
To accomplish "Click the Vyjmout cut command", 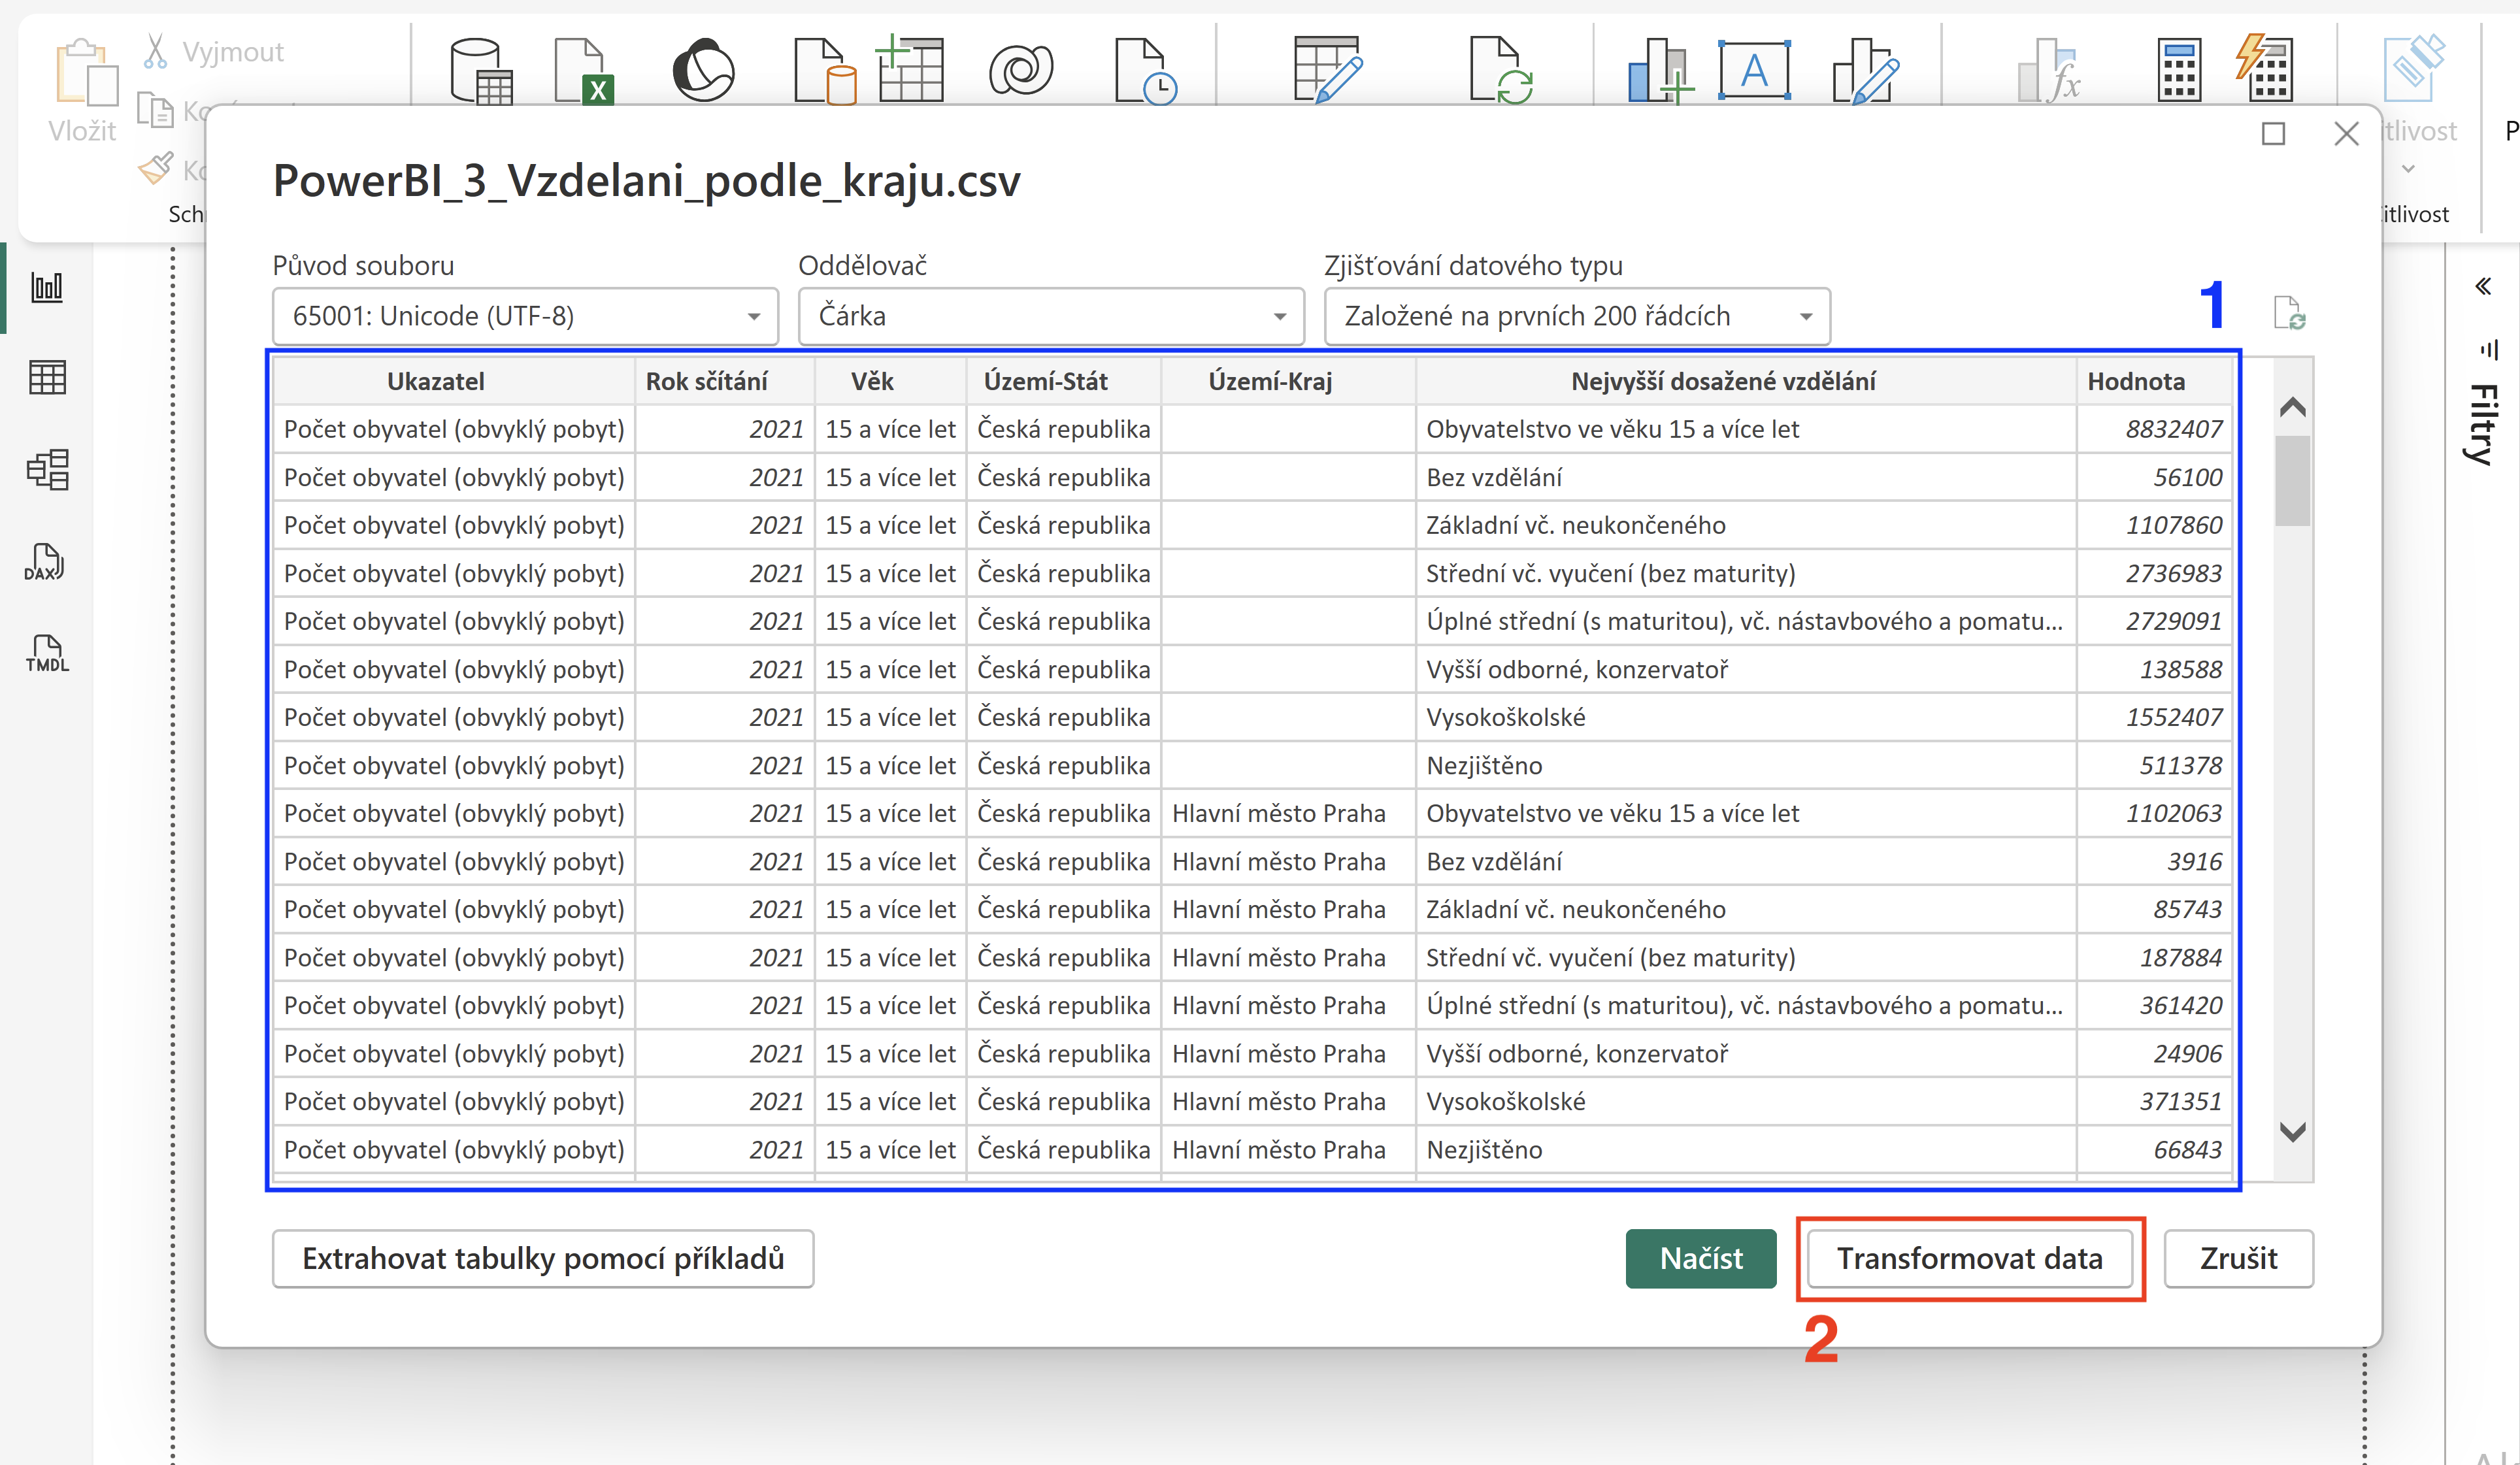I will point(214,51).
